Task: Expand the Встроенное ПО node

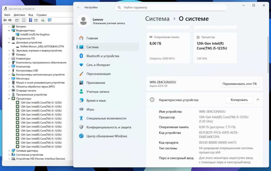Action: (9, 38)
